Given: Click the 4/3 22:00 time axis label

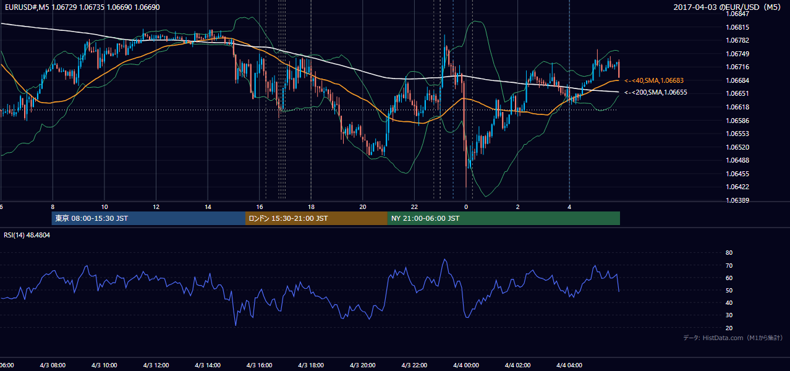Looking at the screenshot, I should coord(414,365).
